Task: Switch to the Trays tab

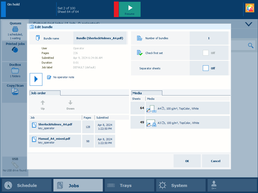Action: 129,185
